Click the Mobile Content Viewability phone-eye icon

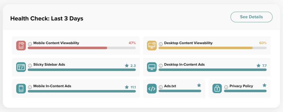(x=21, y=45)
